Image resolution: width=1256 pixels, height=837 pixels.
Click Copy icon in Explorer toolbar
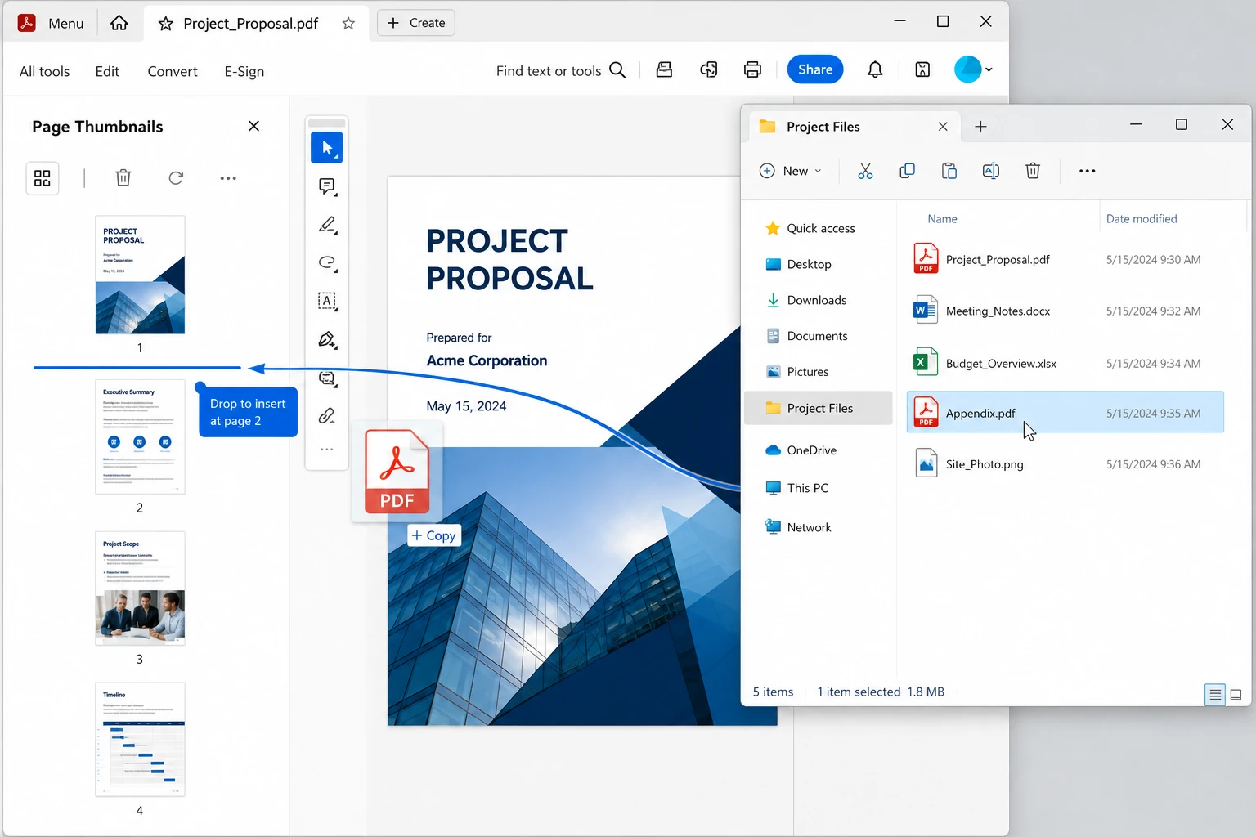point(907,171)
